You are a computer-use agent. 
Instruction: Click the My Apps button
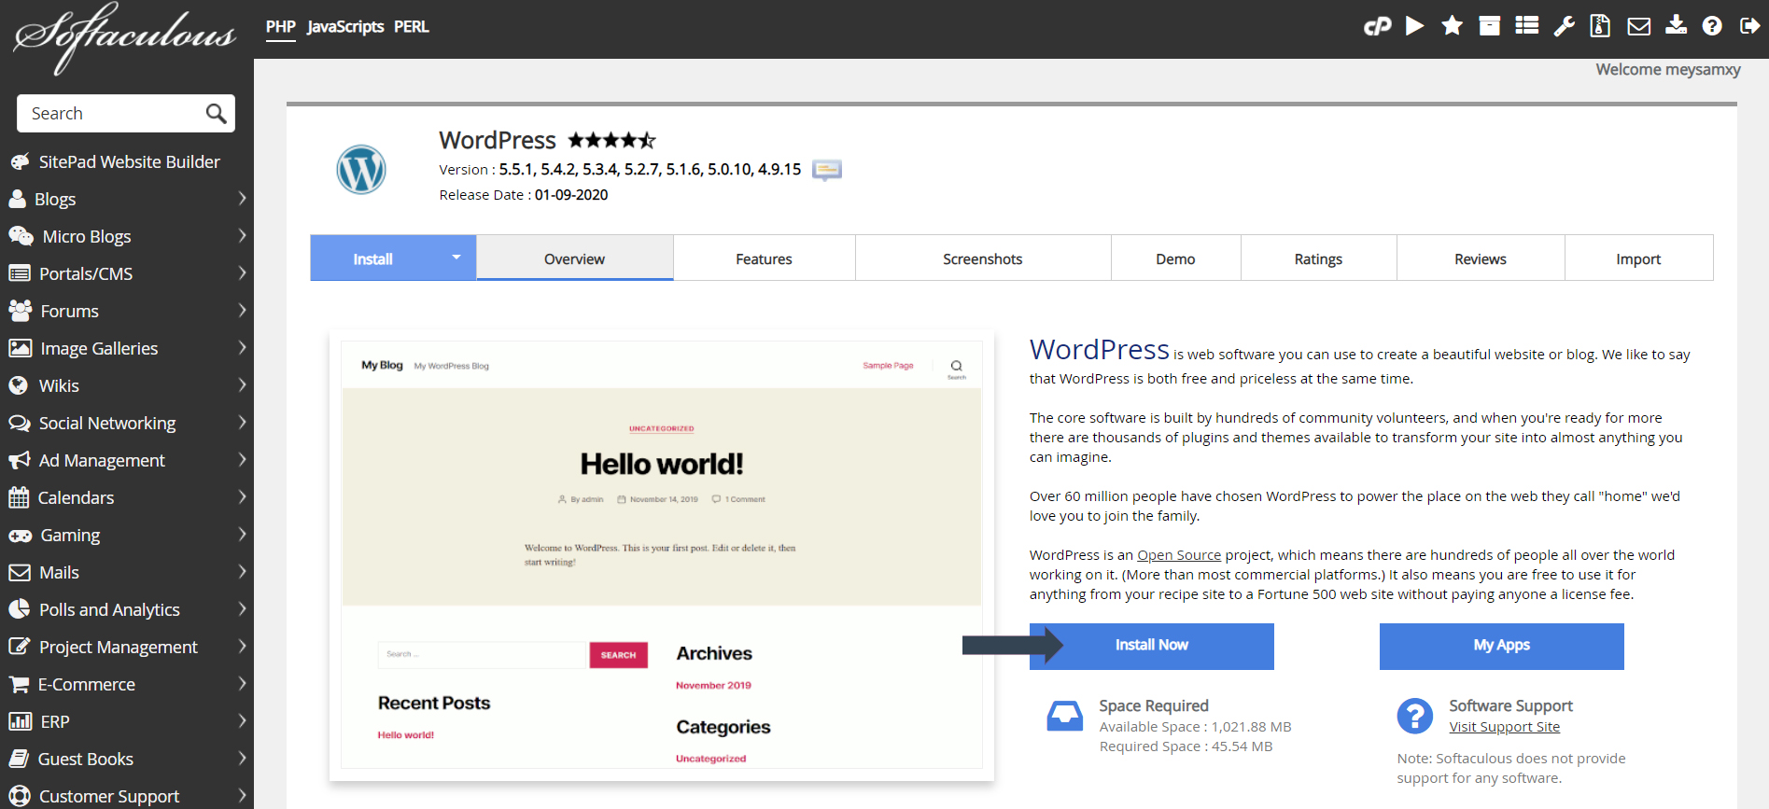coord(1502,646)
